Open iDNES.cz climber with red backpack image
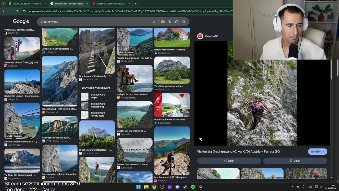The width and height of the screenshot is (339, 191). point(22,48)
